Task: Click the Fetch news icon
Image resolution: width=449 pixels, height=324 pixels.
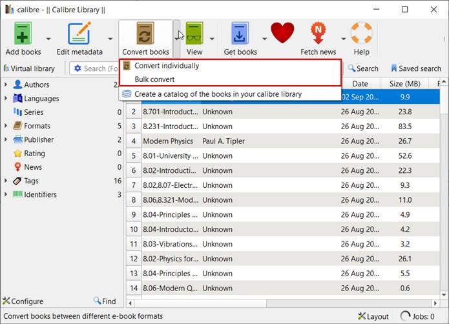Action: coord(318,34)
